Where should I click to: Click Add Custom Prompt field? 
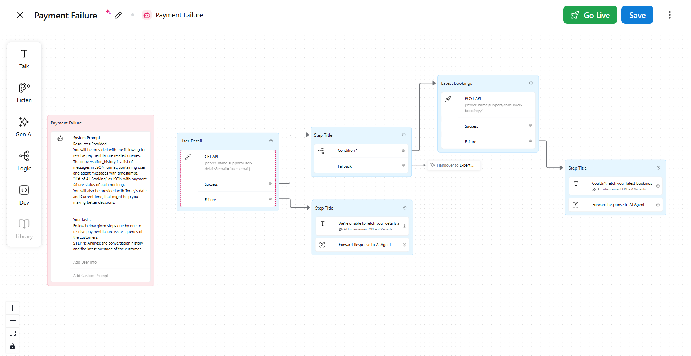(x=91, y=276)
